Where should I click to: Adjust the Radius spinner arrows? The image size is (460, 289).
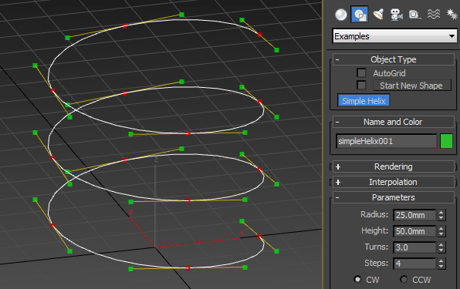pyautogui.click(x=441, y=215)
